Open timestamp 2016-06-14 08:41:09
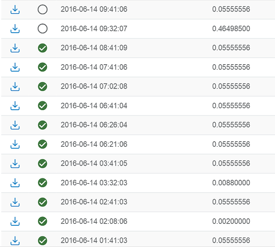Viewport: 275px width, 247px height. point(94,48)
